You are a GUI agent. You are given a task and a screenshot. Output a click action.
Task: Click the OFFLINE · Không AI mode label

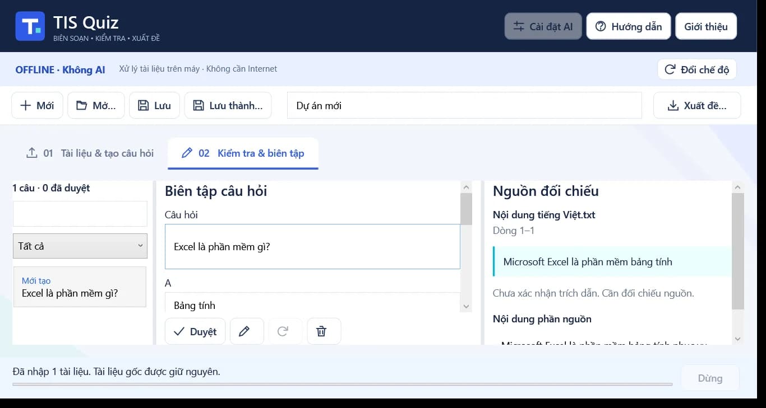pyautogui.click(x=60, y=69)
